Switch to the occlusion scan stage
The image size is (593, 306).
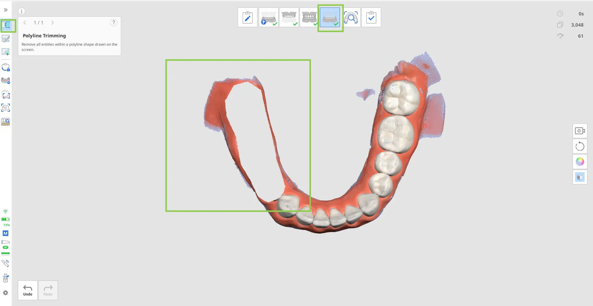click(x=309, y=18)
